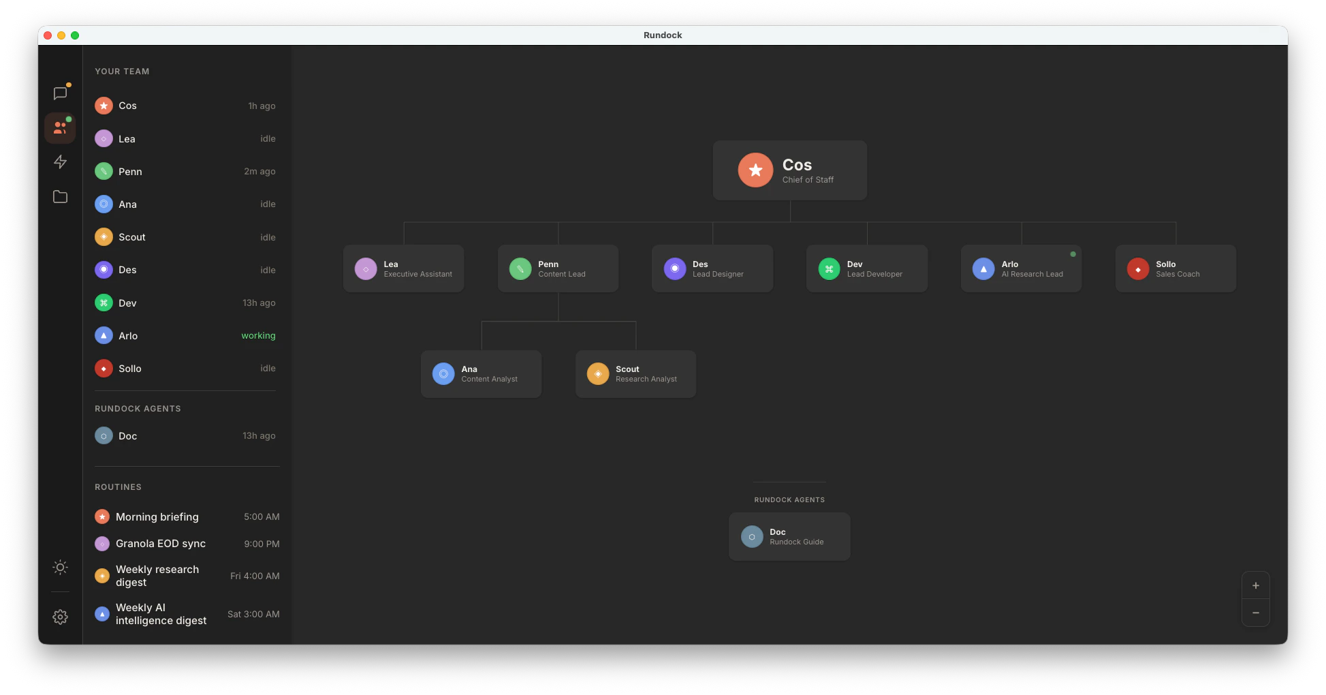
Task: Select 'AI Research Lead' role text
Action: (1032, 274)
